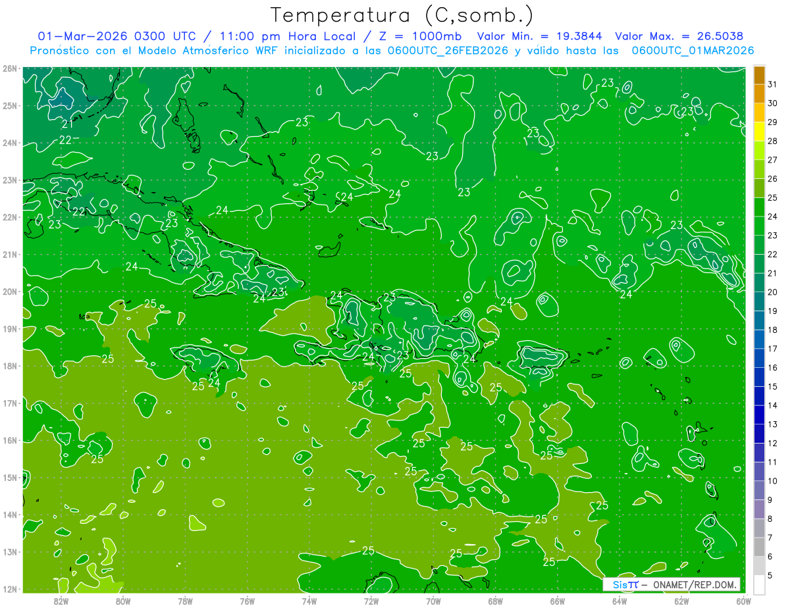Click the '14N' latitude axis label

(x=10, y=515)
